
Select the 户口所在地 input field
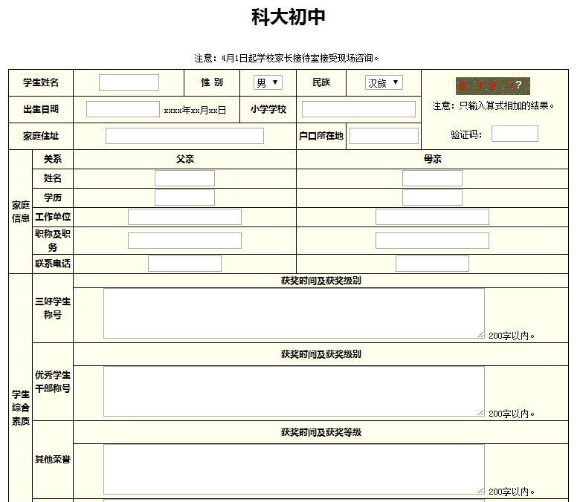click(384, 136)
